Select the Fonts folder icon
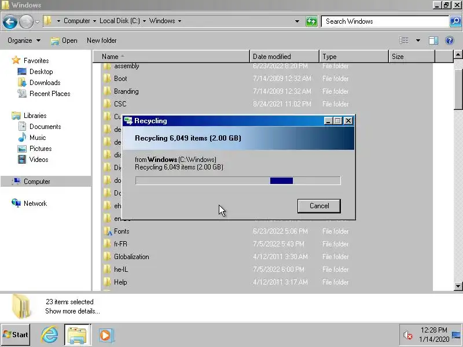 click(x=108, y=231)
